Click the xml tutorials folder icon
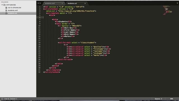 4,5
